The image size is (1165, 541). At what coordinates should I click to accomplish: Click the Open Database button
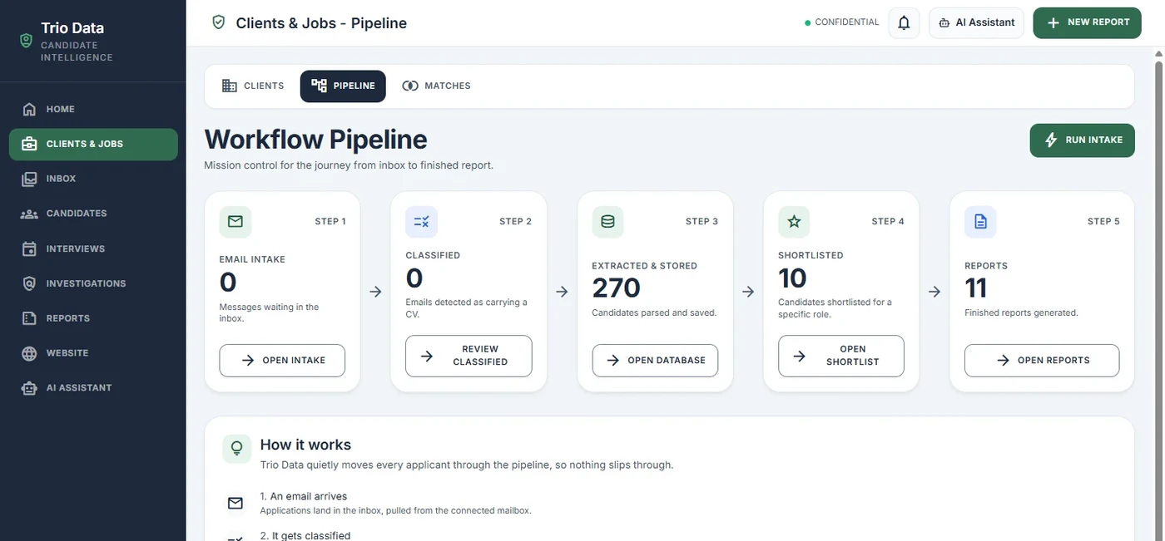point(655,361)
